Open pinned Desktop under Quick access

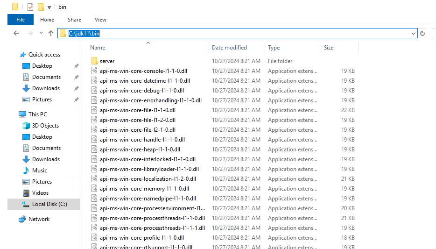click(x=42, y=66)
